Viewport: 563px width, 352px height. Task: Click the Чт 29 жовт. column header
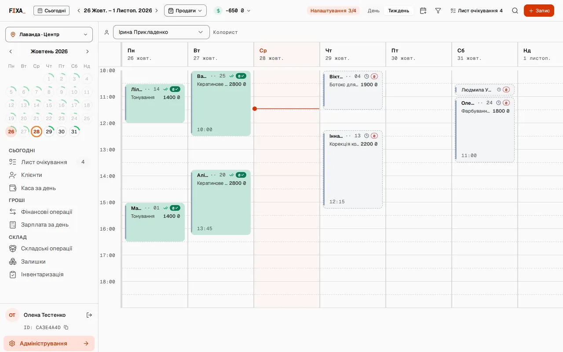point(353,54)
